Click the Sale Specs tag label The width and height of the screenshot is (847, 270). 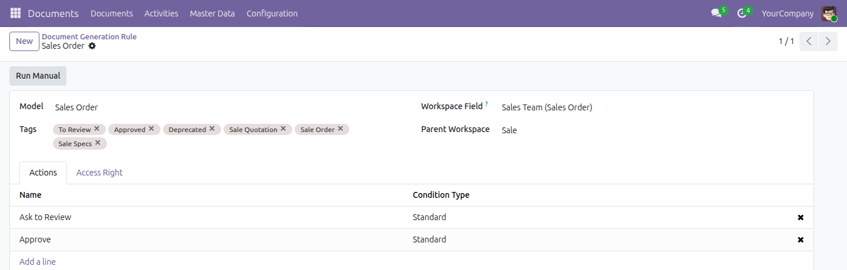tap(75, 144)
